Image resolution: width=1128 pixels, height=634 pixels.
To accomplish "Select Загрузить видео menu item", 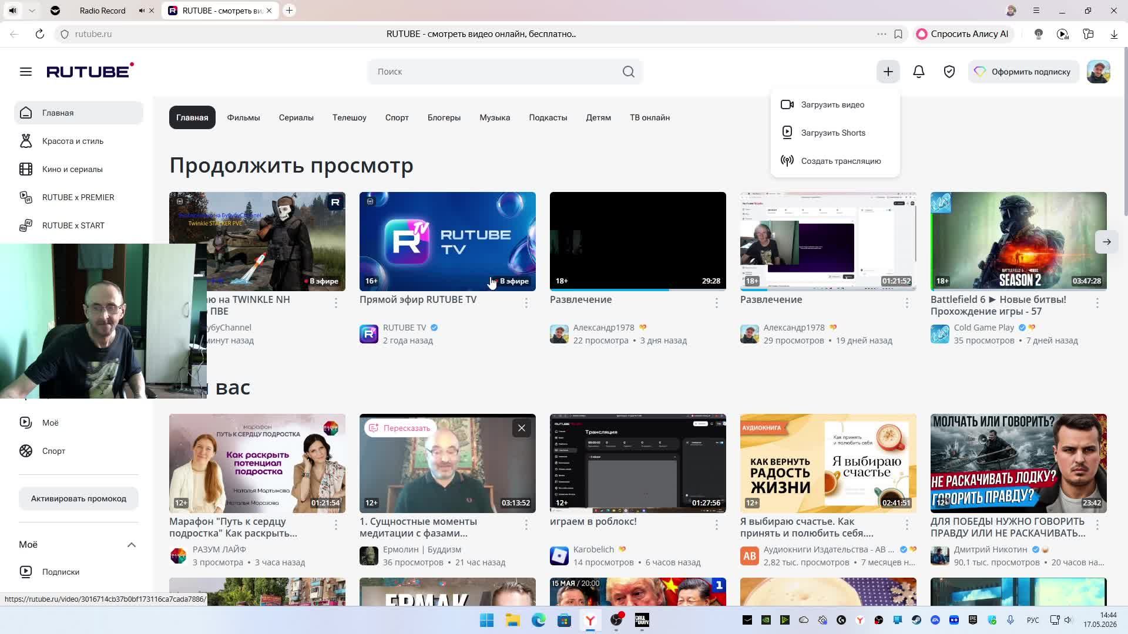I will point(835,104).
